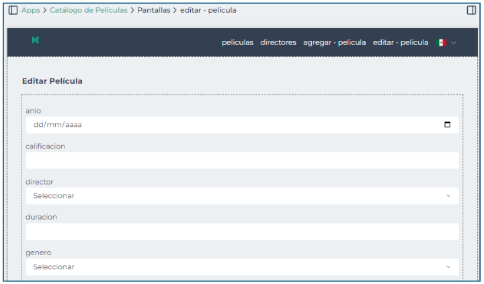Open the directores nav item
The image size is (484, 284).
point(278,42)
